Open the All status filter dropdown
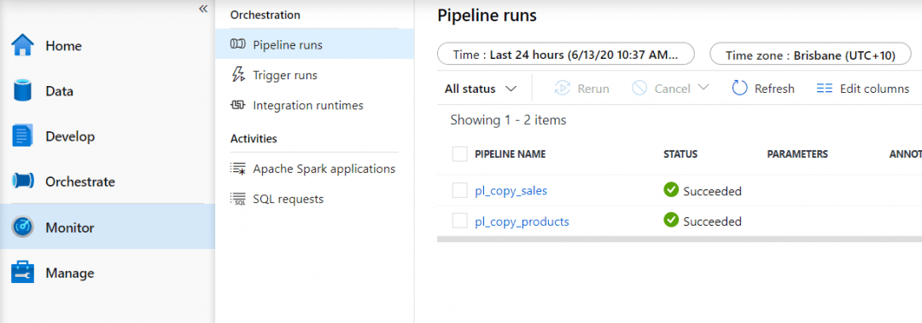 (x=481, y=89)
